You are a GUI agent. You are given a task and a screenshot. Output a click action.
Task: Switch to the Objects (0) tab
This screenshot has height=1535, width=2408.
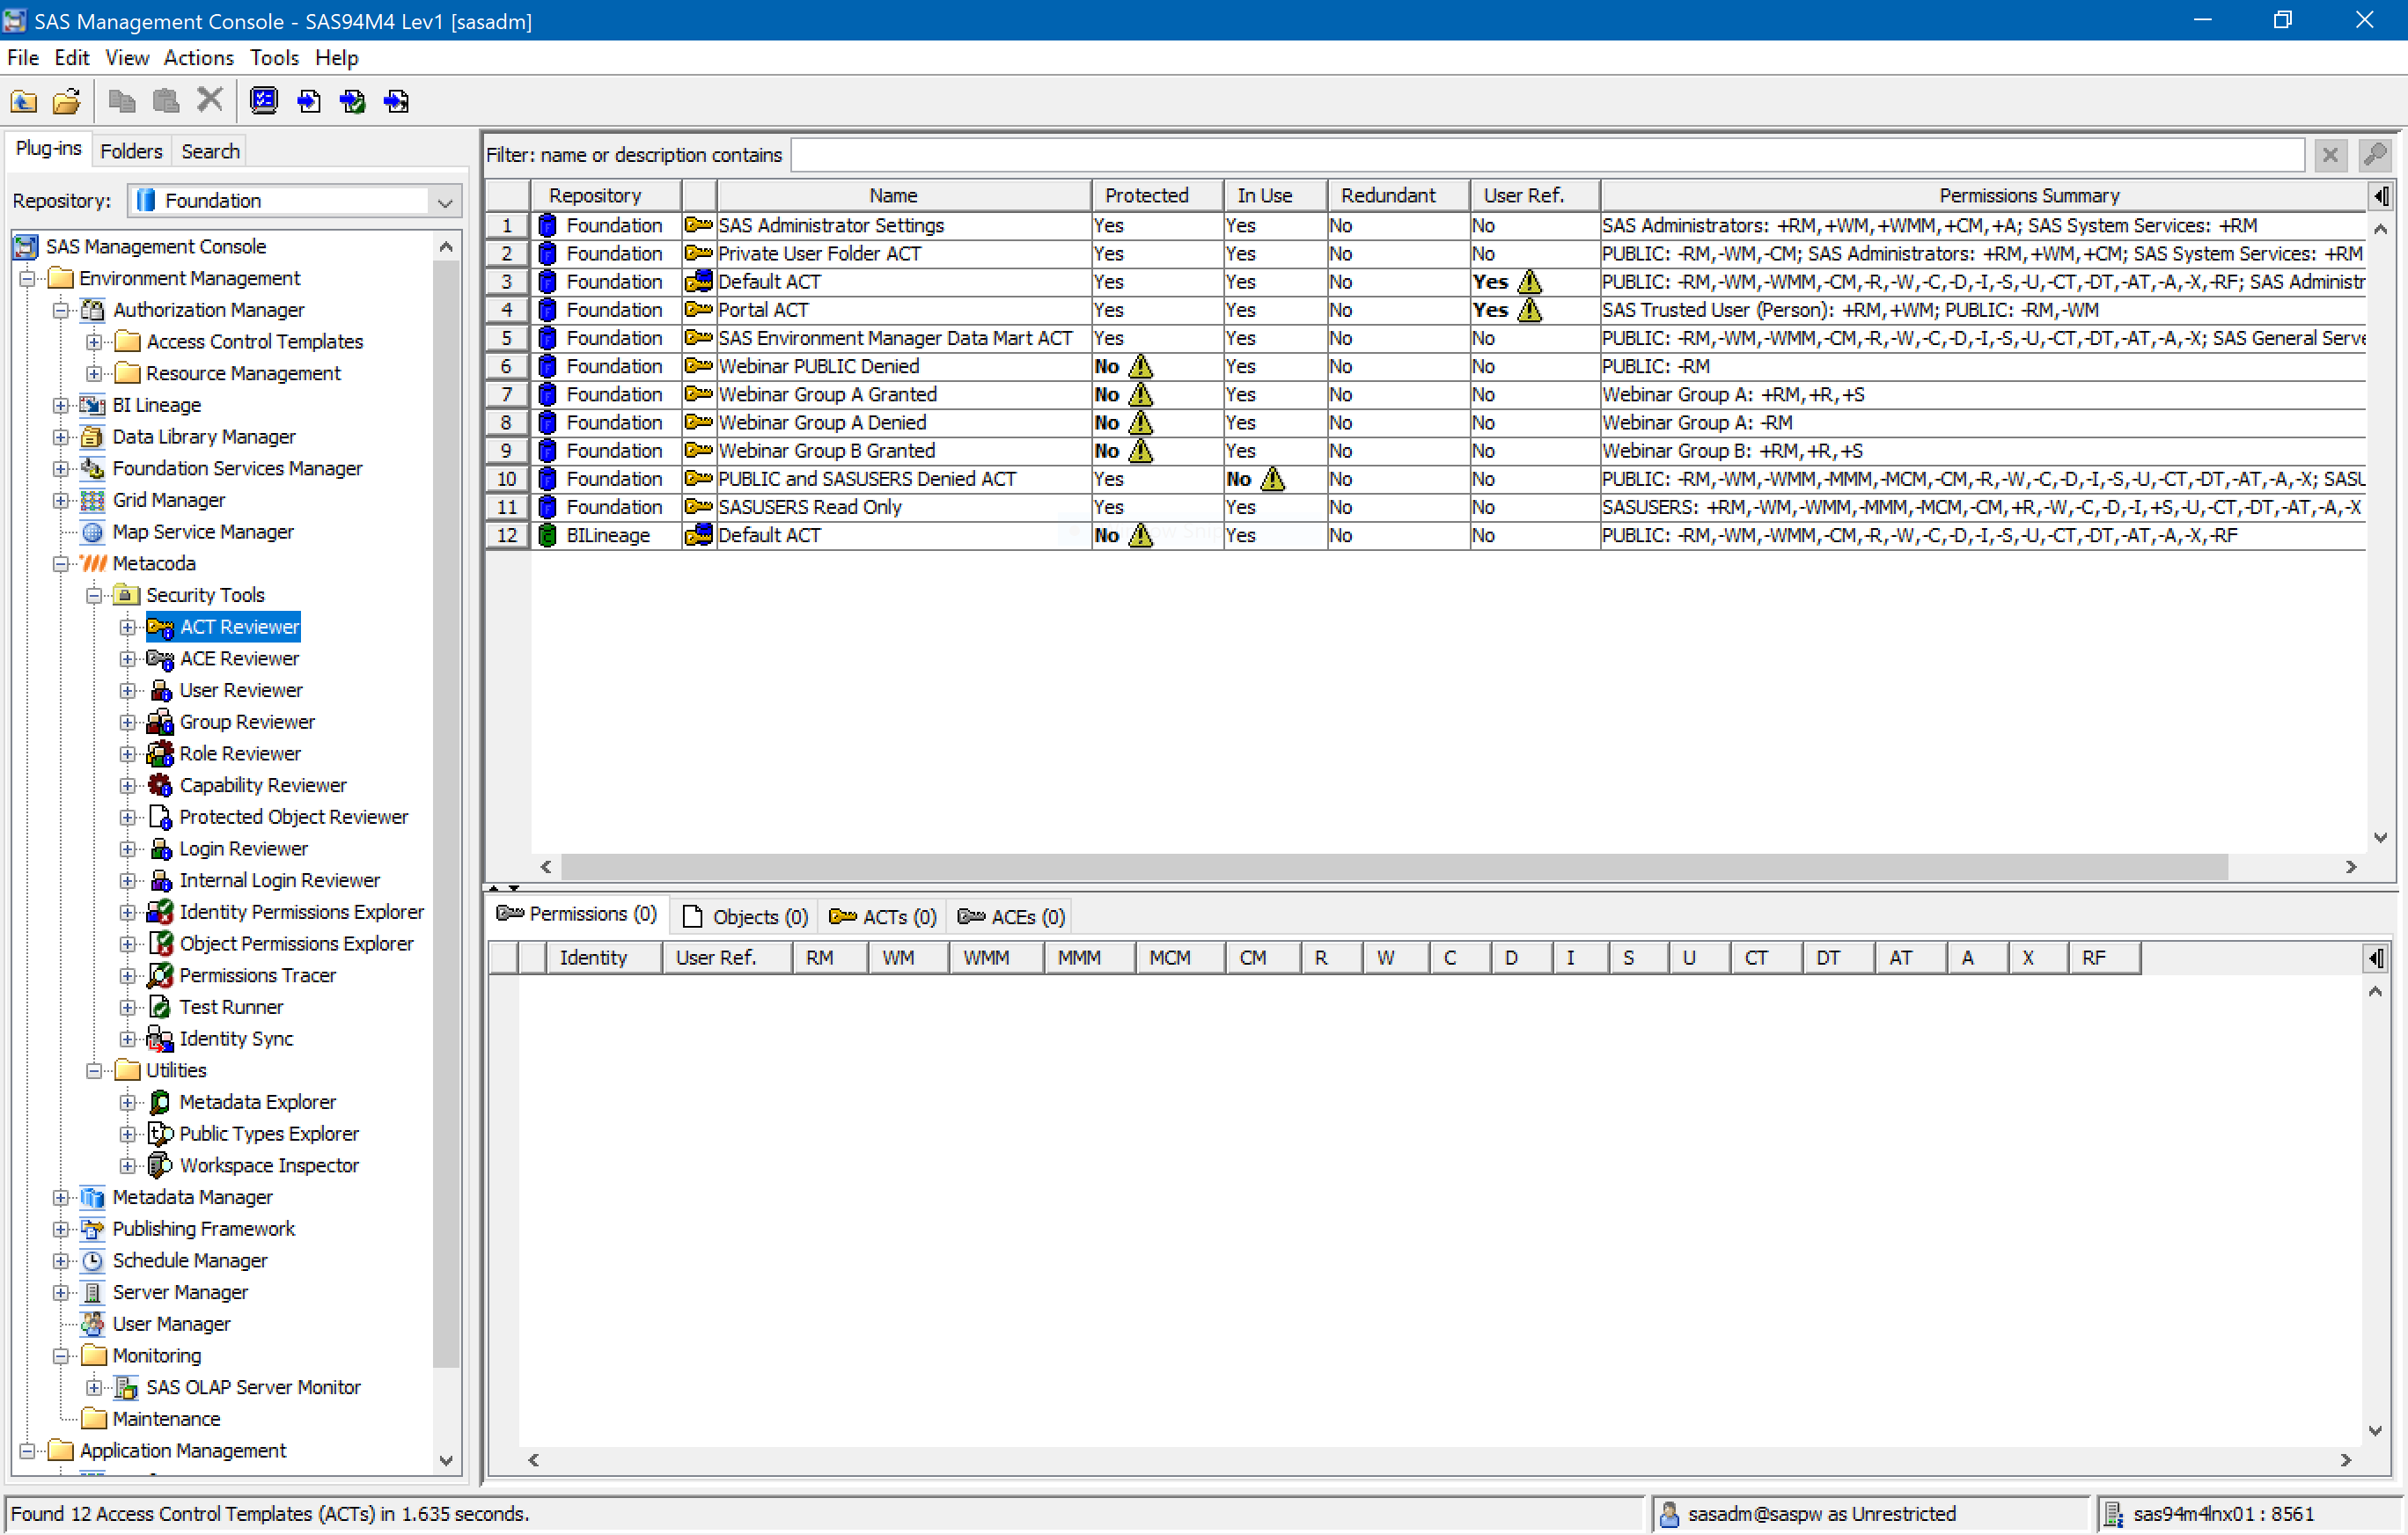(744, 916)
